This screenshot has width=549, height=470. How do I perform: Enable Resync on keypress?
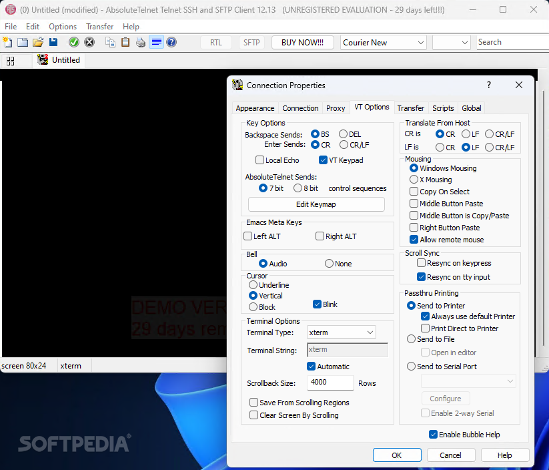coord(454,263)
